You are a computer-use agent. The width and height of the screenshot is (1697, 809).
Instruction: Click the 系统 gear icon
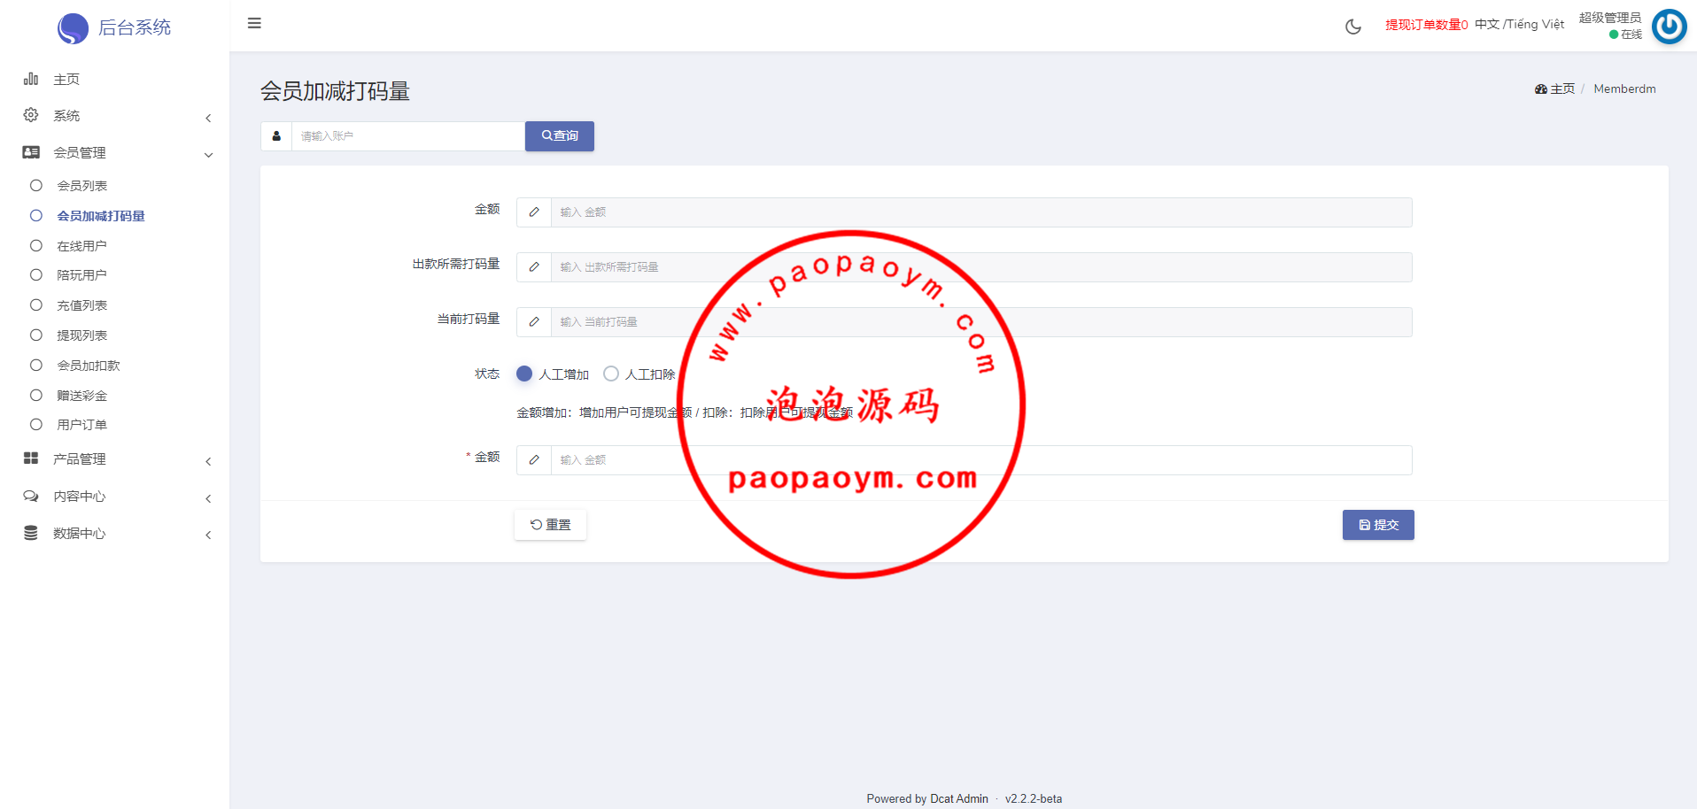pyautogui.click(x=31, y=115)
